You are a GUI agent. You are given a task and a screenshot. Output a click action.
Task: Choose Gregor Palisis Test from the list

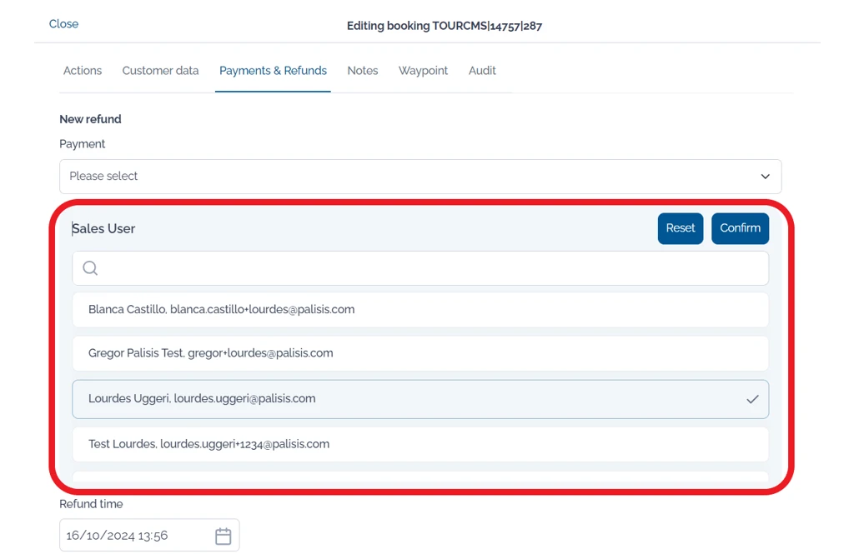420,353
